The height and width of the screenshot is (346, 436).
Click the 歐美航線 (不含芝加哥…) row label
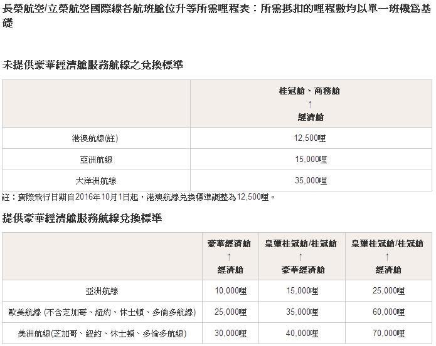point(102,312)
